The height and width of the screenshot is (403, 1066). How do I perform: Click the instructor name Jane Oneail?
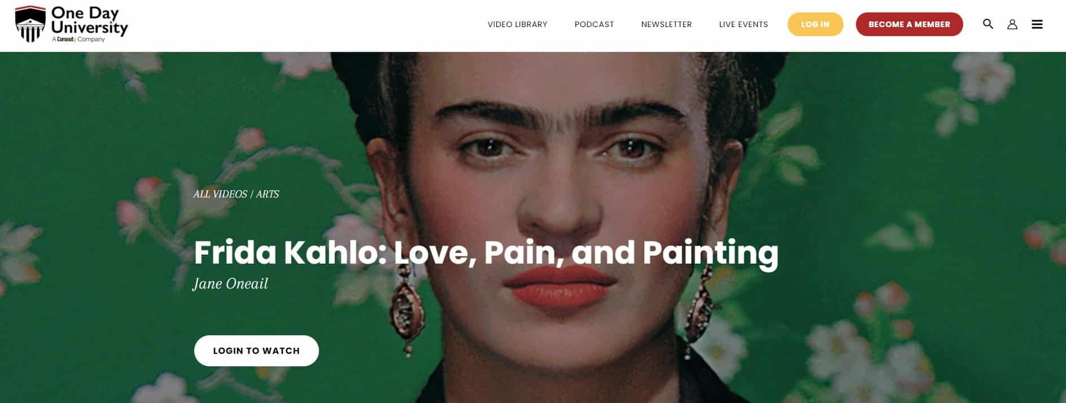(x=230, y=283)
